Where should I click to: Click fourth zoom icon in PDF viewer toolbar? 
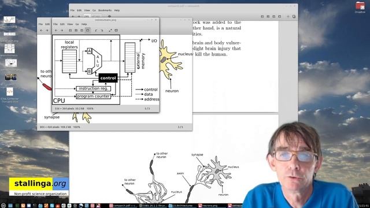[280, 17]
